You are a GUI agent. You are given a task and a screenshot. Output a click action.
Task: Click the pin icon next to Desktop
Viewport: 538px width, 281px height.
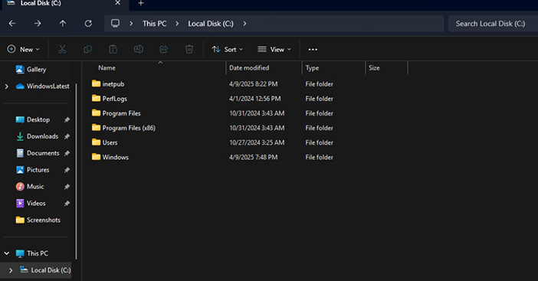[67, 120]
